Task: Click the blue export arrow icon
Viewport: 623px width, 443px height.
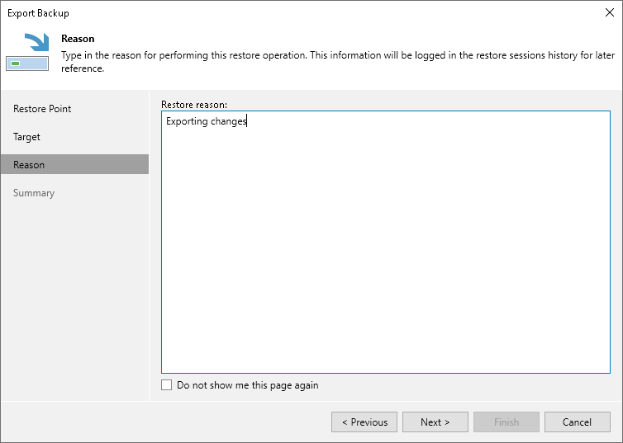Action: [x=36, y=43]
